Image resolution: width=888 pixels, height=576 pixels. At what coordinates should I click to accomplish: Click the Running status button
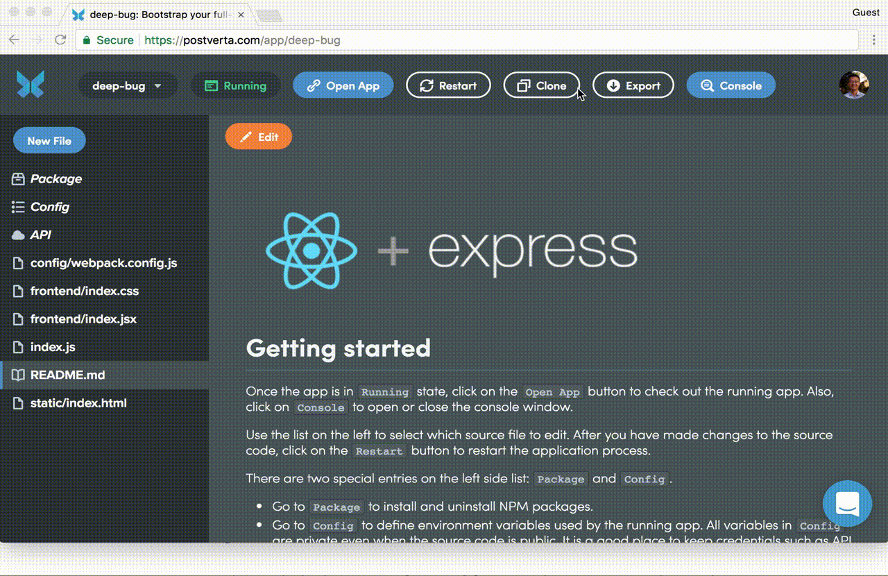tap(236, 86)
